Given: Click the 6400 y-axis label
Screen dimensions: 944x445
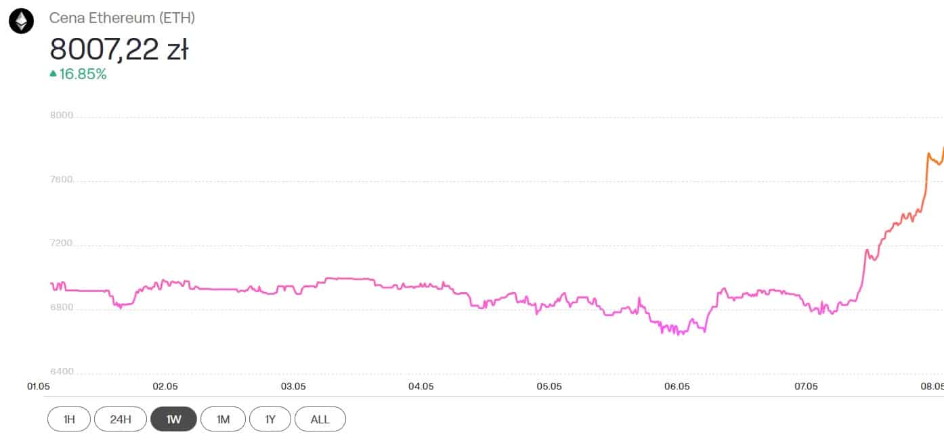Looking at the screenshot, I should pyautogui.click(x=62, y=371).
